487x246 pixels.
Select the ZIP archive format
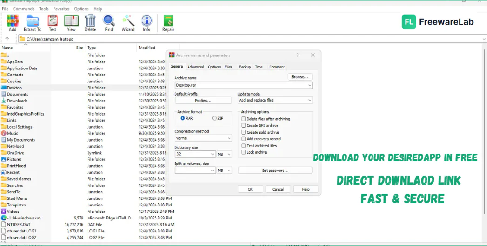tap(214, 118)
